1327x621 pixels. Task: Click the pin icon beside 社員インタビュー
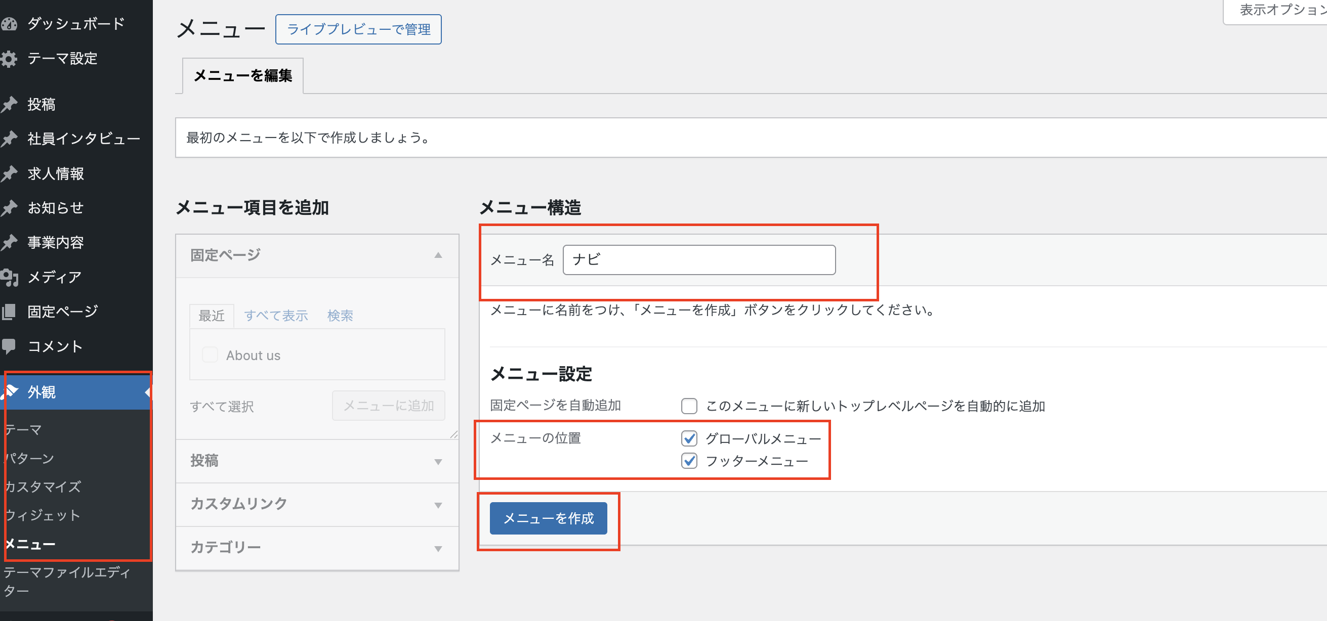[9, 139]
